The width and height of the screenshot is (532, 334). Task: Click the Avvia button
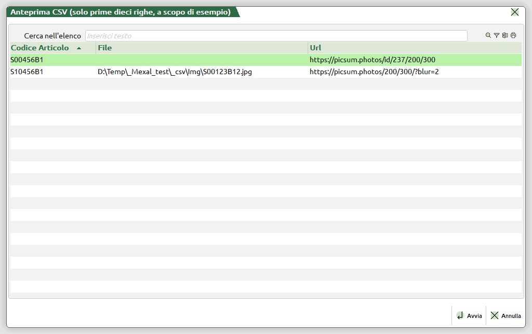click(469, 316)
